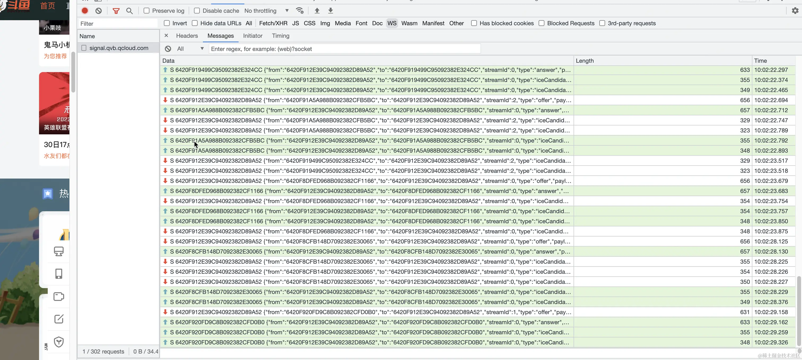Enable the Preserve log checkbox
This screenshot has width=802, height=360.
click(146, 11)
